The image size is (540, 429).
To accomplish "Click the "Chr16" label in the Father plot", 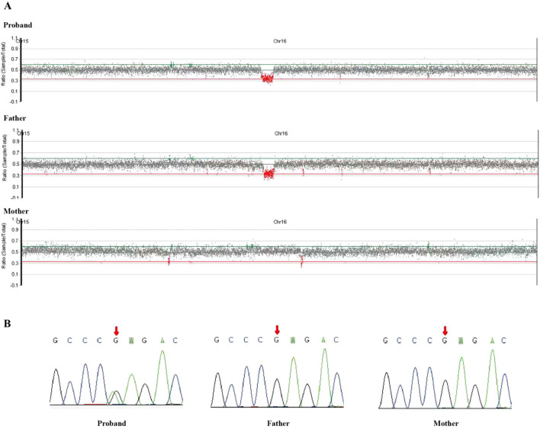I will pos(281,133).
